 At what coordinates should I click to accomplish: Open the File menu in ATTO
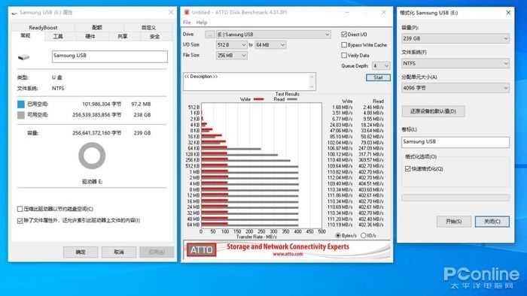coord(187,23)
